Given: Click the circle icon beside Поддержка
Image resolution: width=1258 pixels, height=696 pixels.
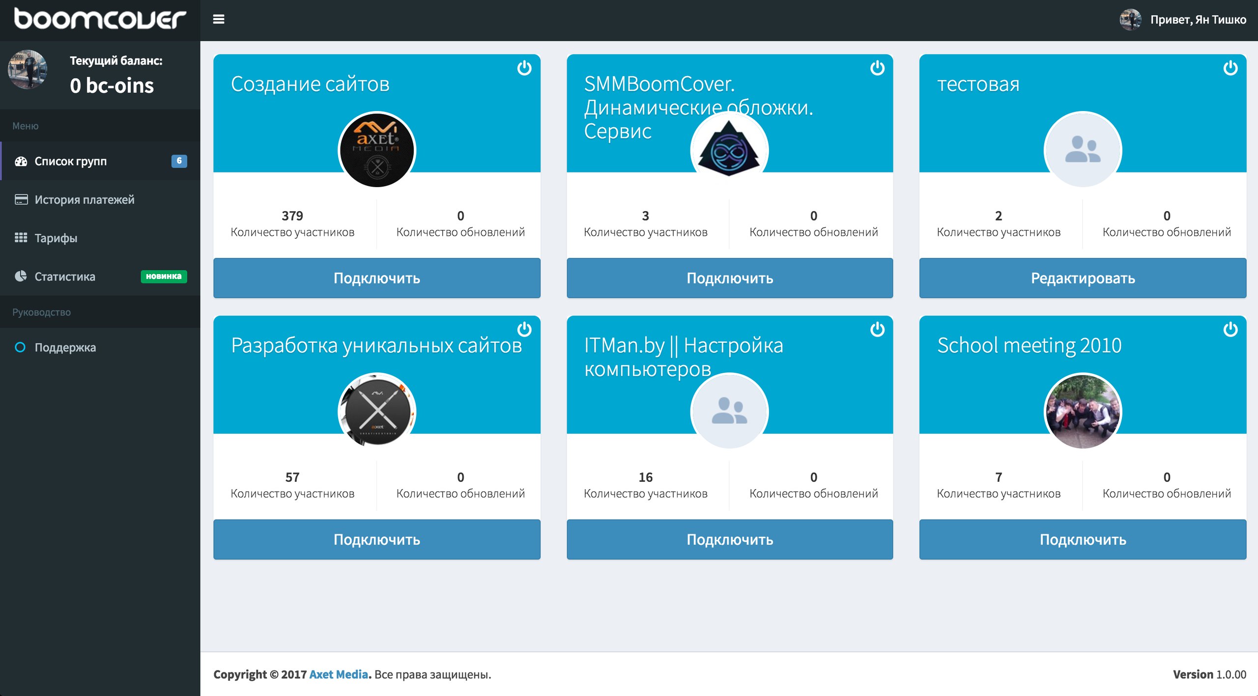Looking at the screenshot, I should click(20, 347).
